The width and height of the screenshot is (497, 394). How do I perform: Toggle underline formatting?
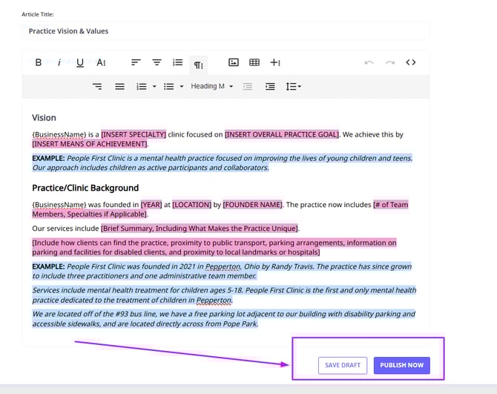tap(80, 63)
